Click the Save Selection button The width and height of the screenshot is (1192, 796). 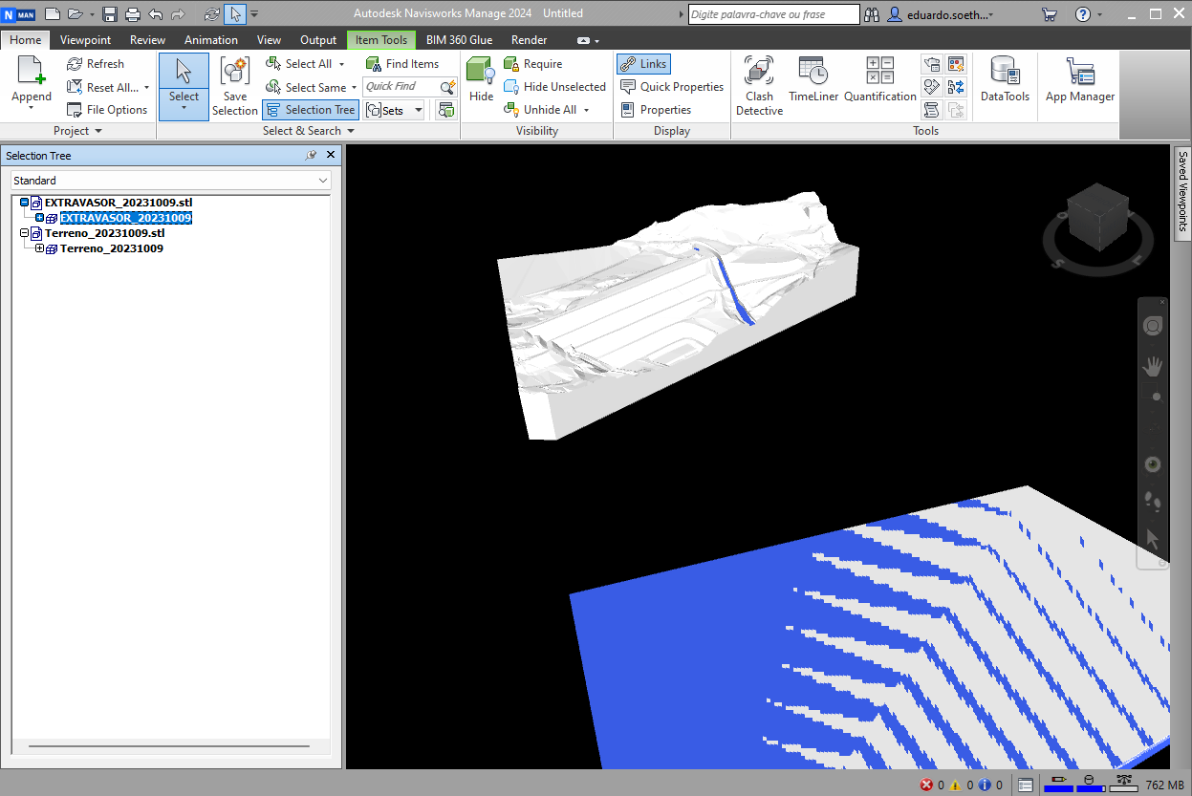point(234,86)
